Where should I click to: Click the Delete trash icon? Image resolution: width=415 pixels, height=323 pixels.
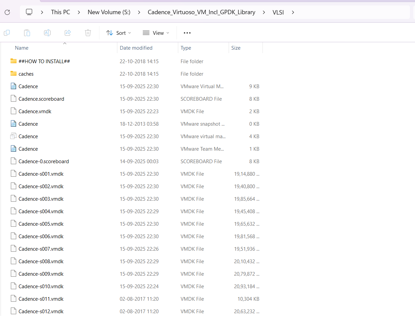(88, 33)
